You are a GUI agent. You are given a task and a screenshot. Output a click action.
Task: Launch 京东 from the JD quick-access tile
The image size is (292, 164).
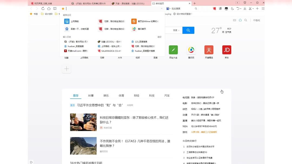(227, 50)
